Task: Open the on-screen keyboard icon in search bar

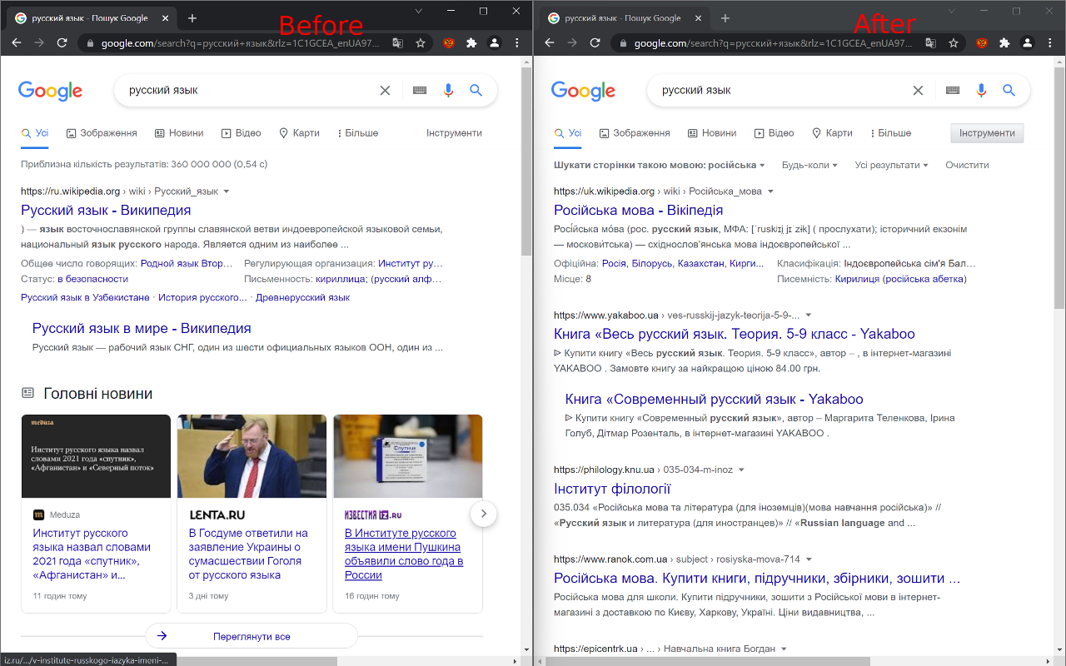Action: tap(419, 90)
